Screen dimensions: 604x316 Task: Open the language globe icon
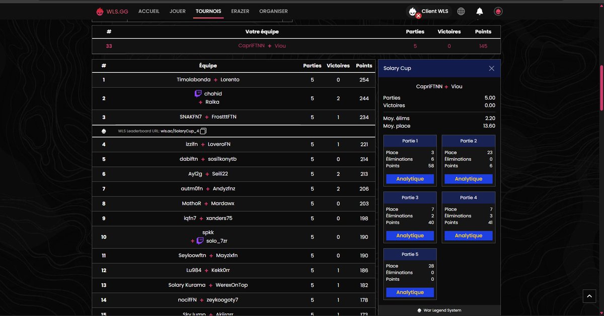coord(461,11)
